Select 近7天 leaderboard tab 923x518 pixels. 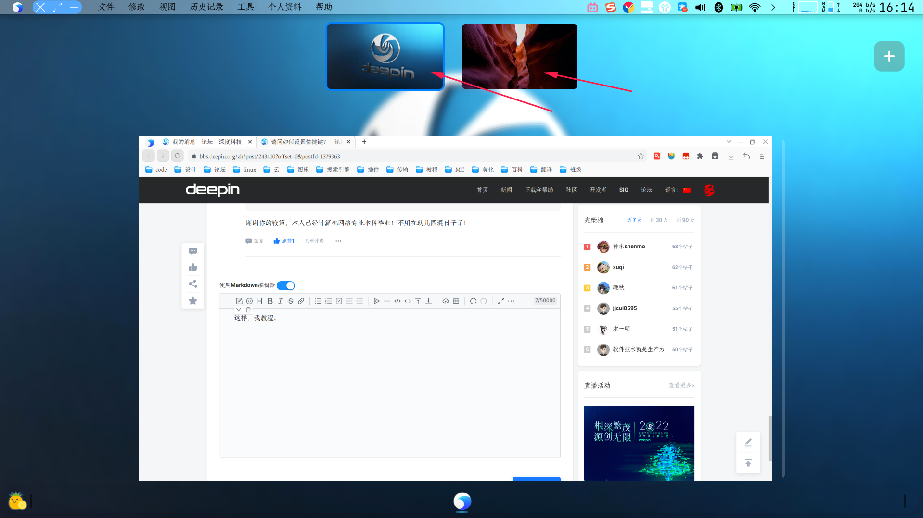[x=634, y=220]
